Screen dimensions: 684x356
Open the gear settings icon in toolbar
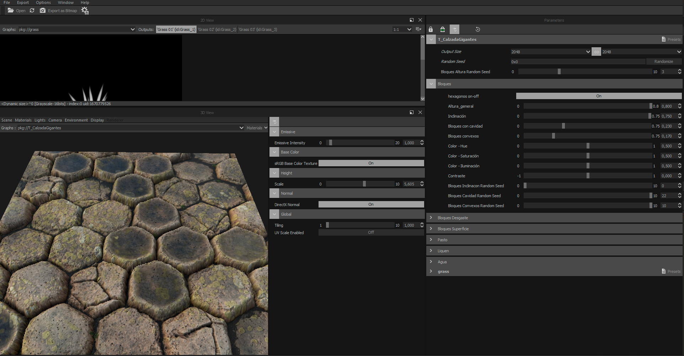click(85, 11)
